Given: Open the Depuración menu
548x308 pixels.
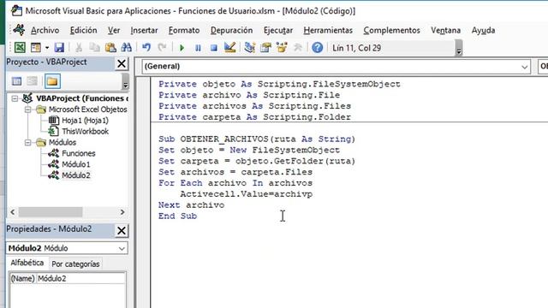Looking at the screenshot, I should pos(231,31).
